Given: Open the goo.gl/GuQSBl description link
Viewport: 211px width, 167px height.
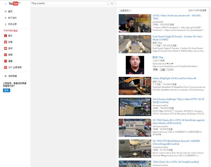Looking at the screenshot, I should click(x=191, y=28).
